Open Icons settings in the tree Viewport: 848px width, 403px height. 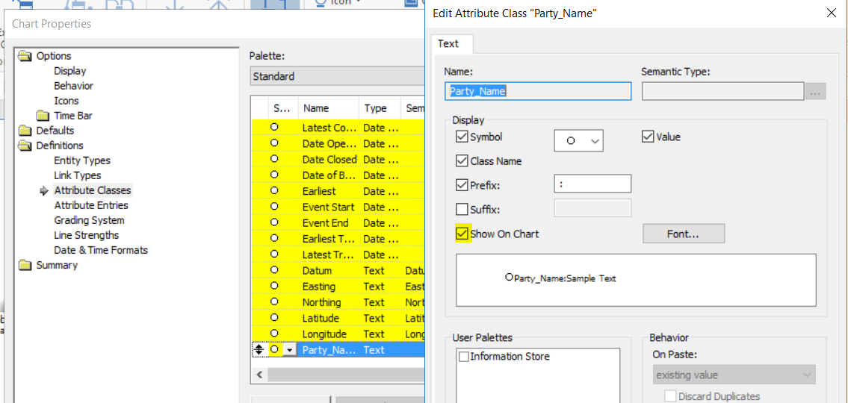point(66,101)
